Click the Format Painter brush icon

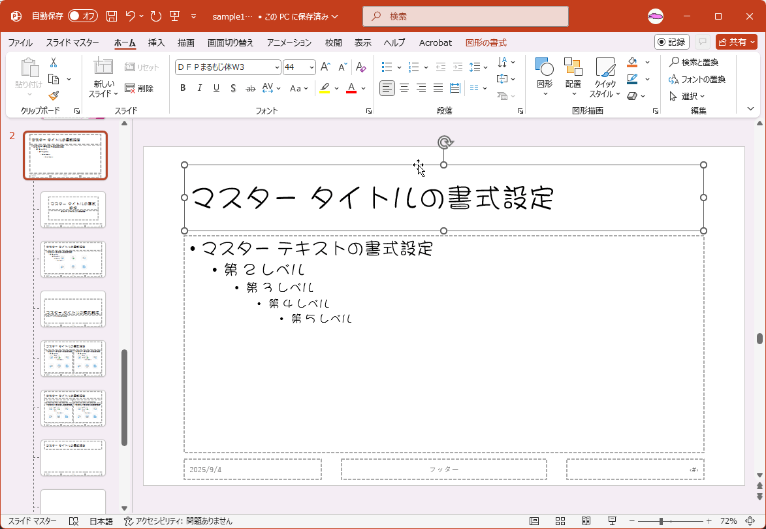click(54, 96)
